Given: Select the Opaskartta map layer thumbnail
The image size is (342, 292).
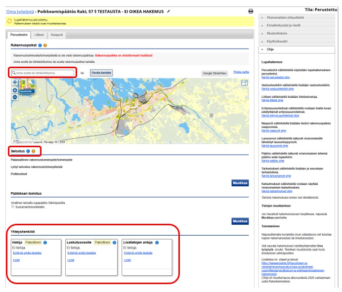Looking at the screenshot, I should 27,86.
